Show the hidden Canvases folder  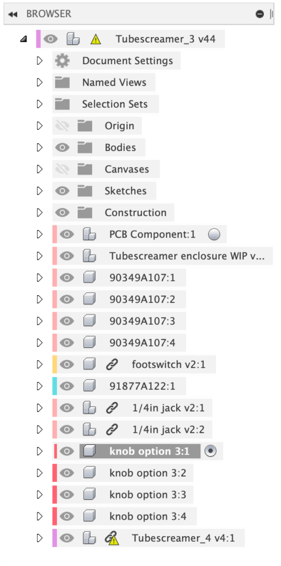[x=62, y=169]
